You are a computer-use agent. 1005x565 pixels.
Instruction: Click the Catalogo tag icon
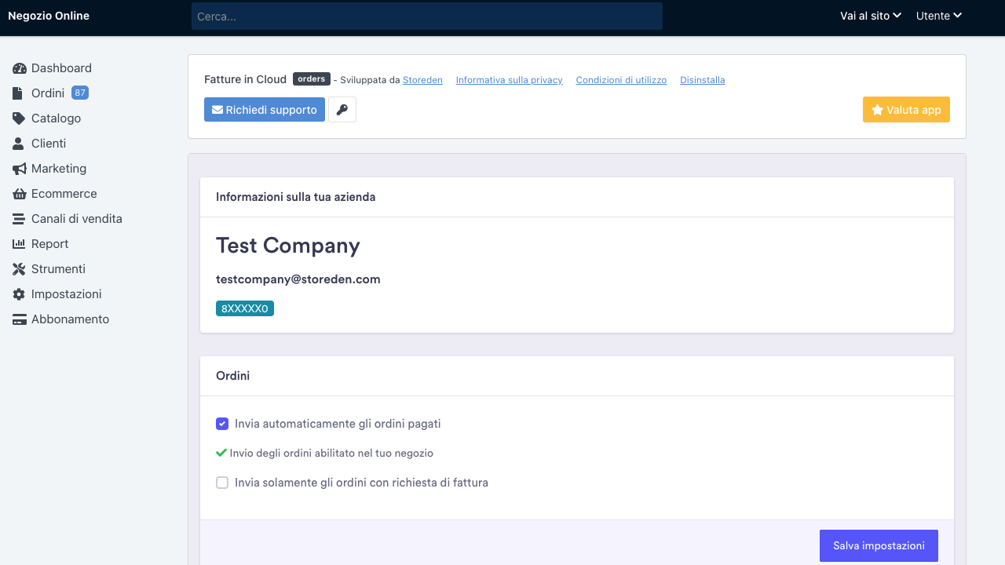coord(19,118)
